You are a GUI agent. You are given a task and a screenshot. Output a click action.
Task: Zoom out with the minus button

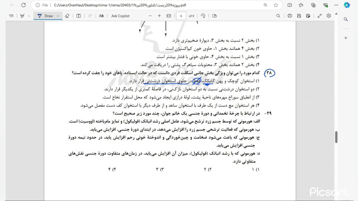pos(150,16)
